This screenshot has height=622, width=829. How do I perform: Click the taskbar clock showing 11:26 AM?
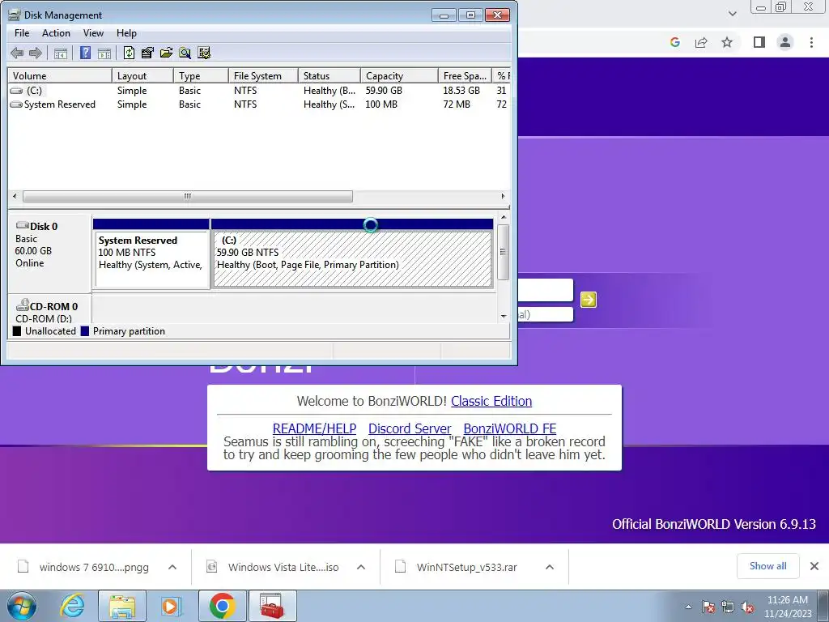[787, 607]
